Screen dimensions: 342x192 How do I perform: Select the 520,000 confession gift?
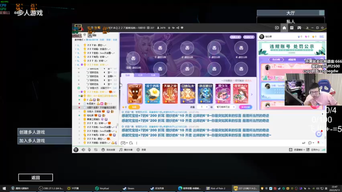pyautogui.click(x=241, y=93)
